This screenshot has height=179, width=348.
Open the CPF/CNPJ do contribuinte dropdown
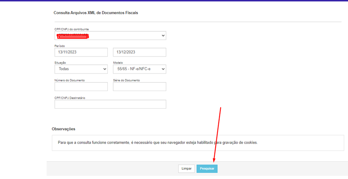point(110,36)
